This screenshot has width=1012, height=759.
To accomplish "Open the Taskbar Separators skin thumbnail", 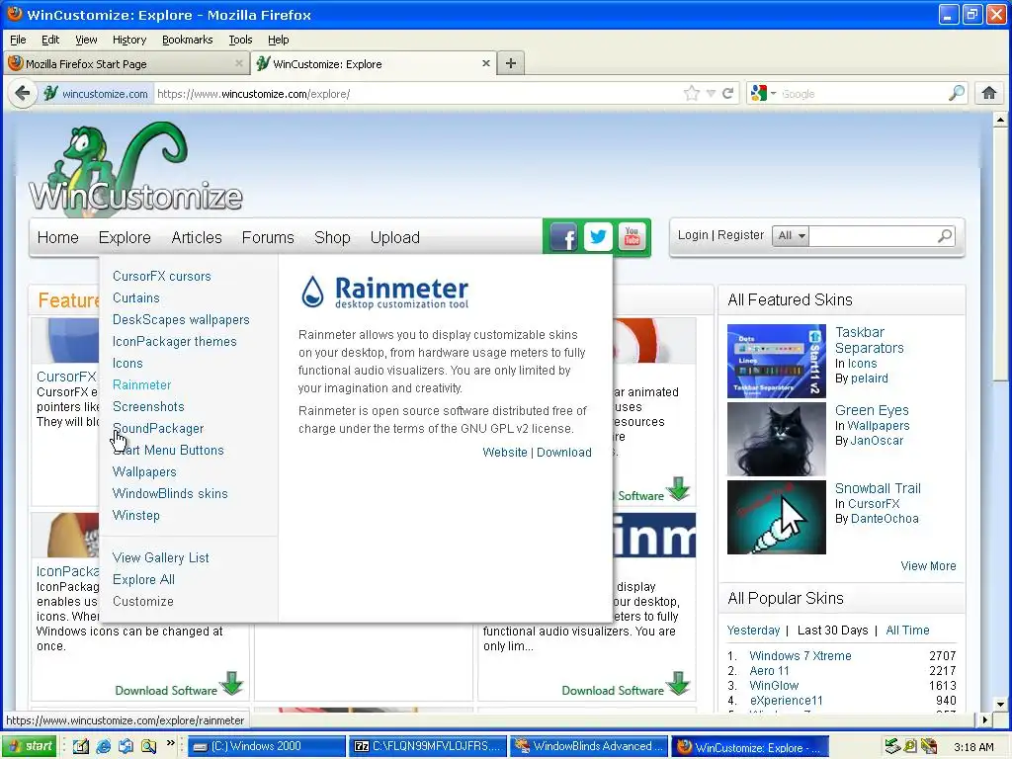I will [x=777, y=361].
